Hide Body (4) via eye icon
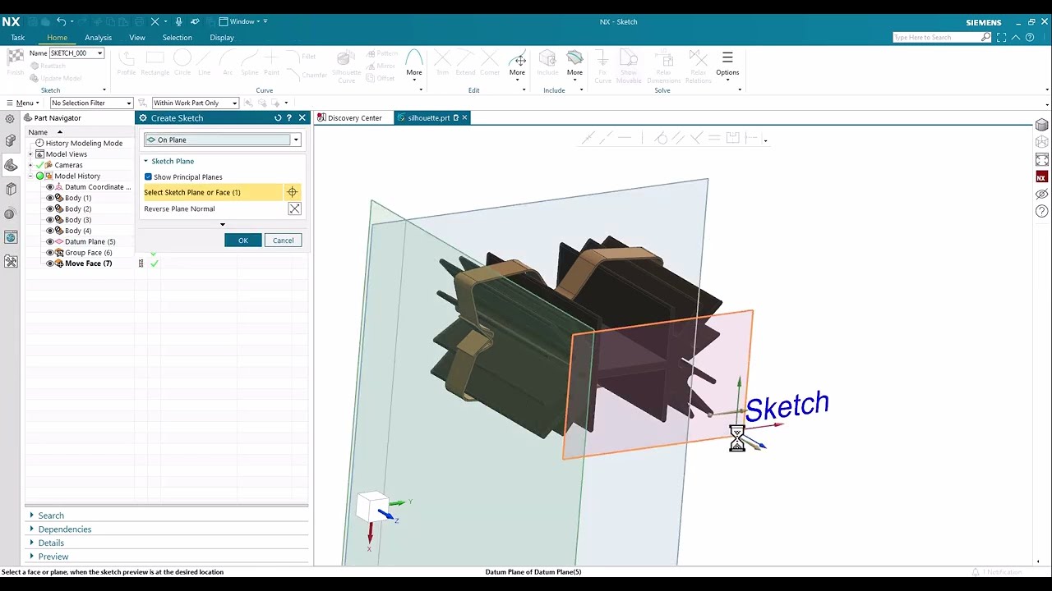Image resolution: width=1052 pixels, height=591 pixels. 49,231
